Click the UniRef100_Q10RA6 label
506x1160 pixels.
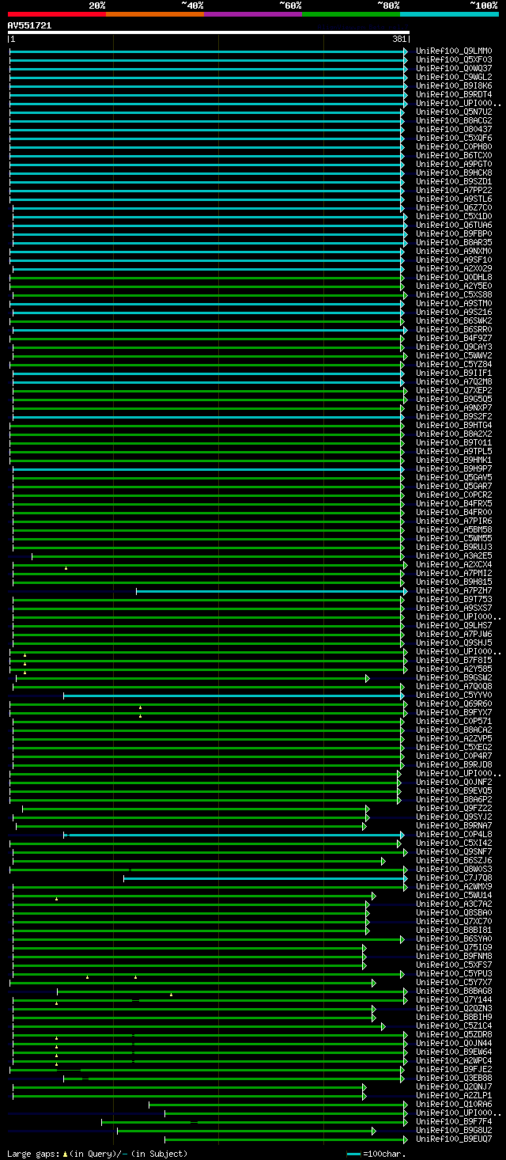pyautogui.click(x=454, y=1105)
